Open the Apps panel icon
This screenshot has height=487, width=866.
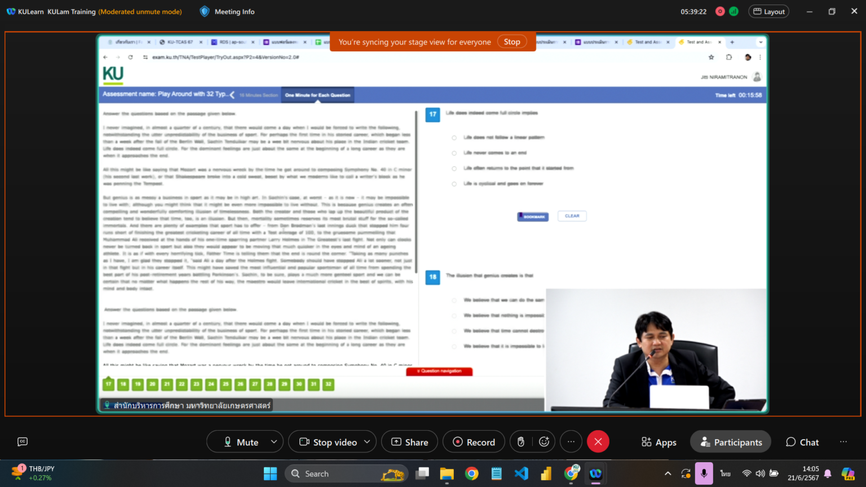[659, 441]
